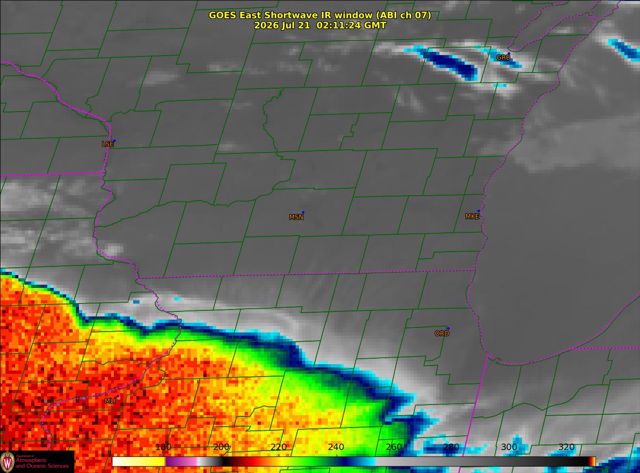
Task: Click the 240 green colorbar value
Action: pyautogui.click(x=336, y=447)
